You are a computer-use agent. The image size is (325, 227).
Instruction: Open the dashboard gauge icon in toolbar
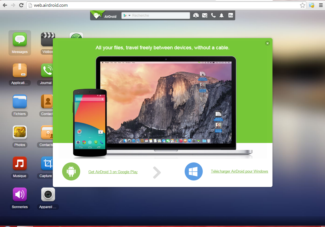coord(196,15)
